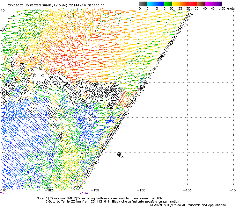The image size is (236, 207).
Task: Click the '-156' longitude axis label
Action: pos(141,190)
